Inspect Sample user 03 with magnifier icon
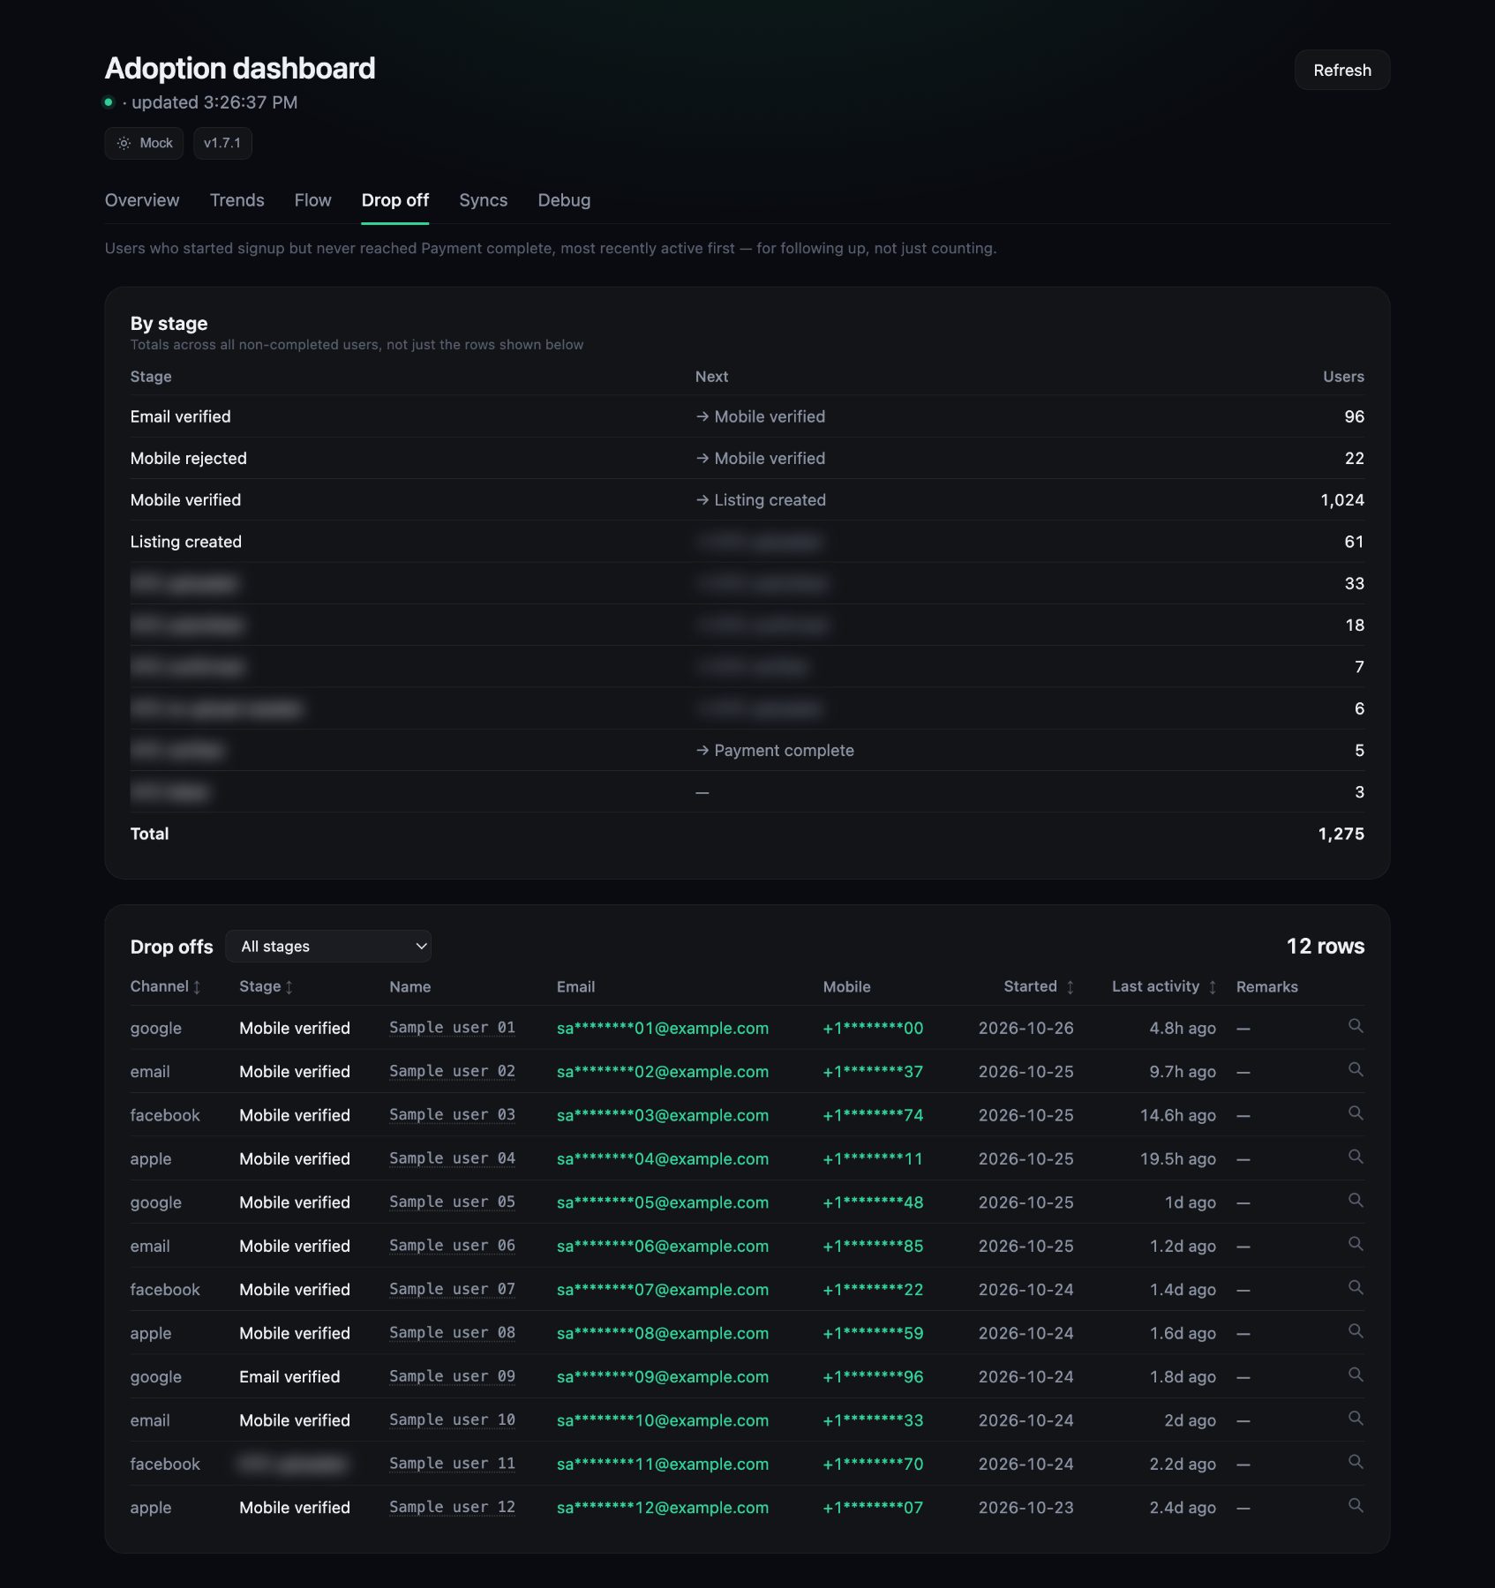Image resolution: width=1495 pixels, height=1588 pixels. coord(1356,1113)
